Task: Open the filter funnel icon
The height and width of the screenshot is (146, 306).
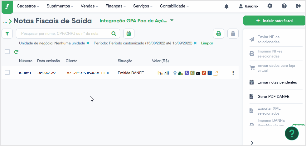Action: (7, 34)
